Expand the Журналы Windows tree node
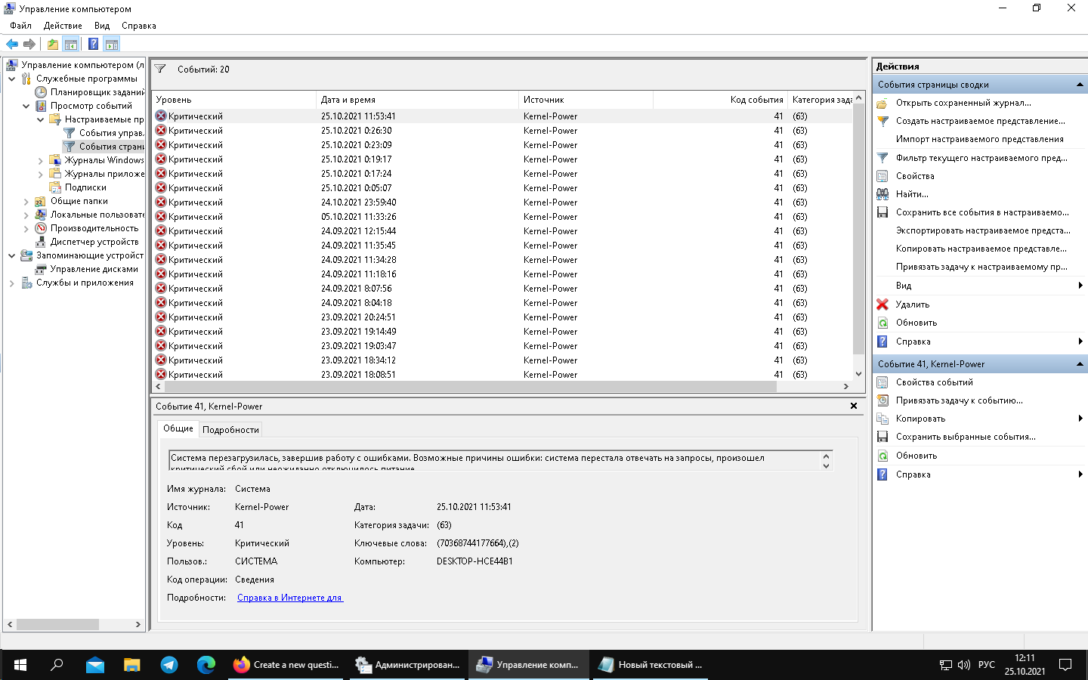This screenshot has height=680, width=1088. coord(41,160)
